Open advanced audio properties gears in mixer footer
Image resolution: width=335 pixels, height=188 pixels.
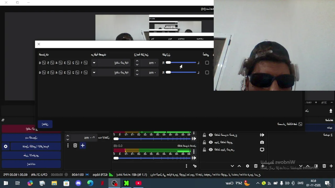[195, 166]
